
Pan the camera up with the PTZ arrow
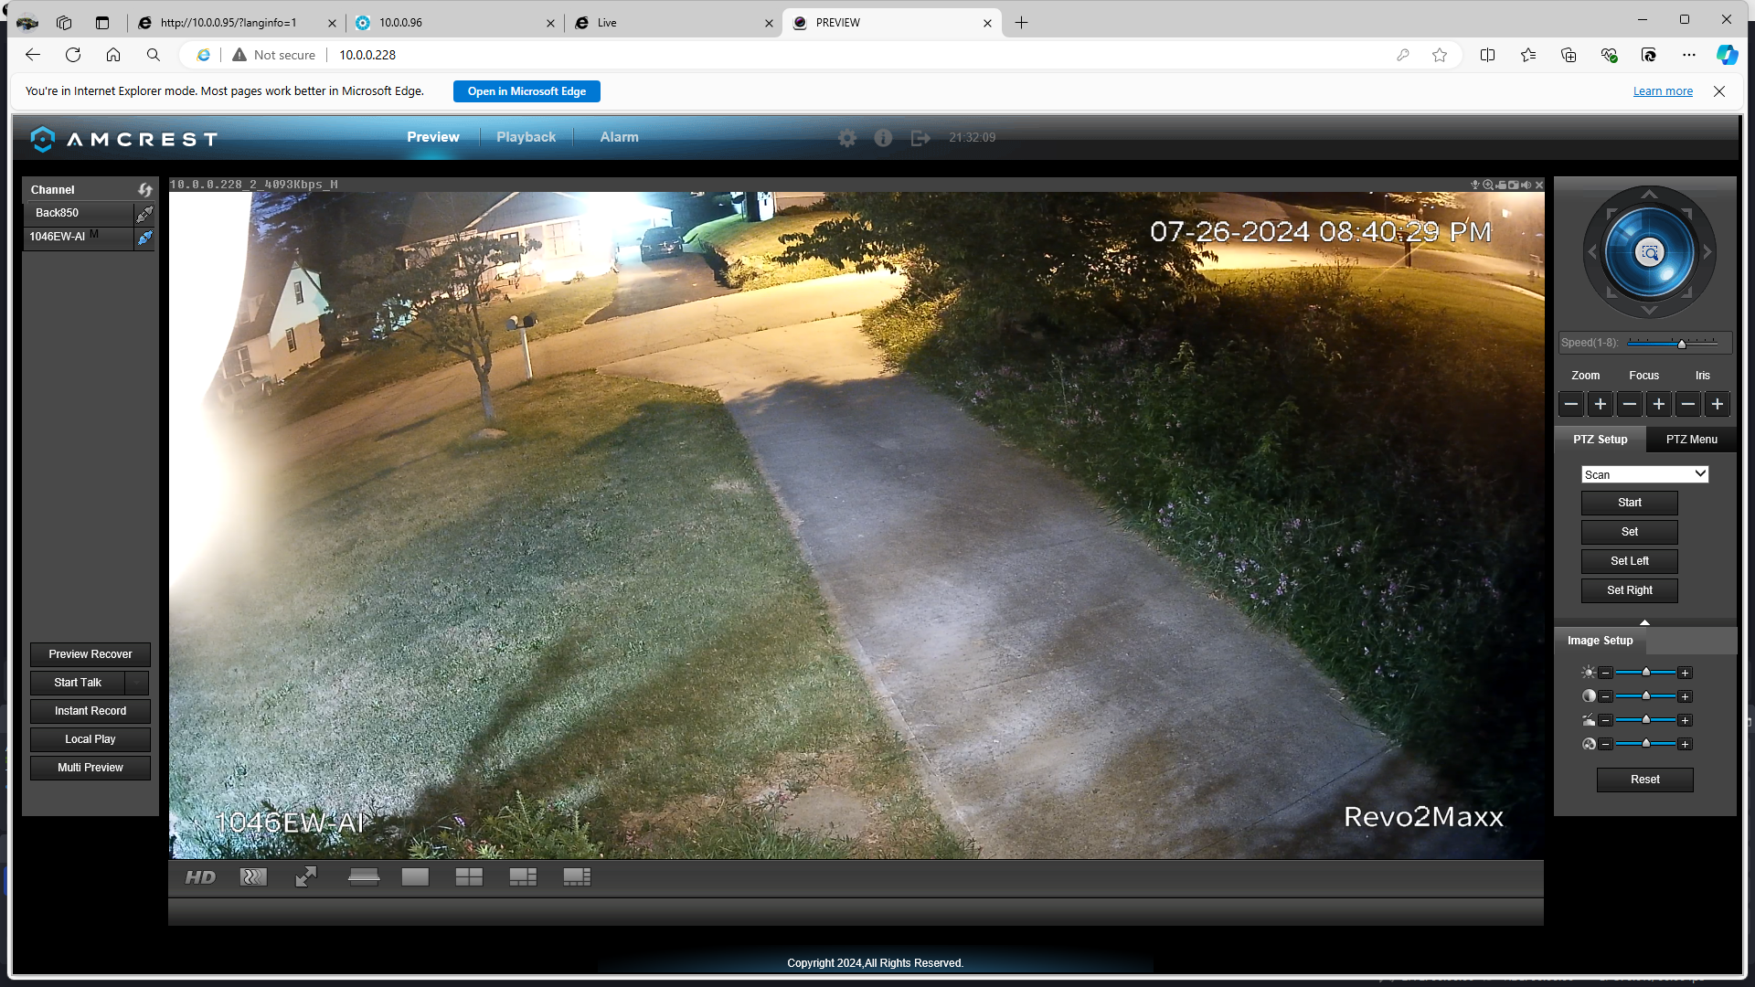[1649, 194]
